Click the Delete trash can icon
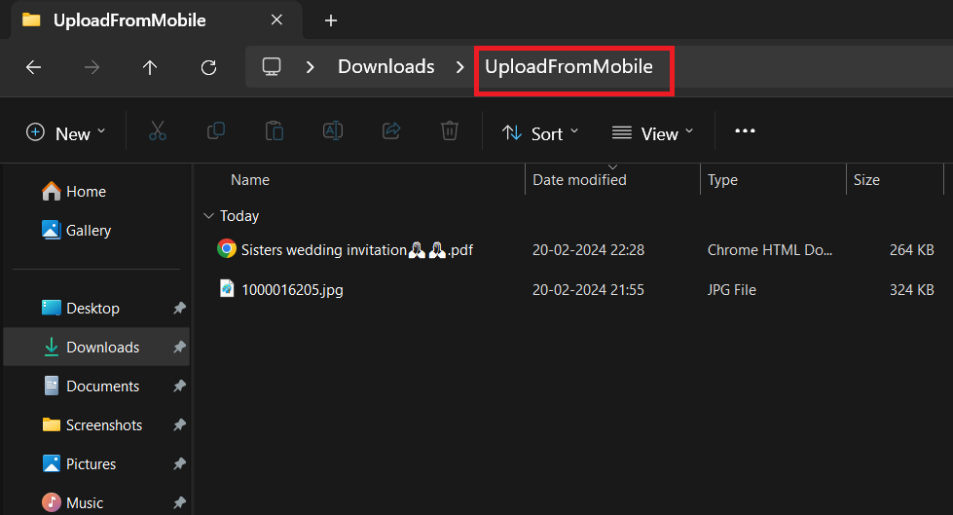953x515 pixels. [449, 131]
